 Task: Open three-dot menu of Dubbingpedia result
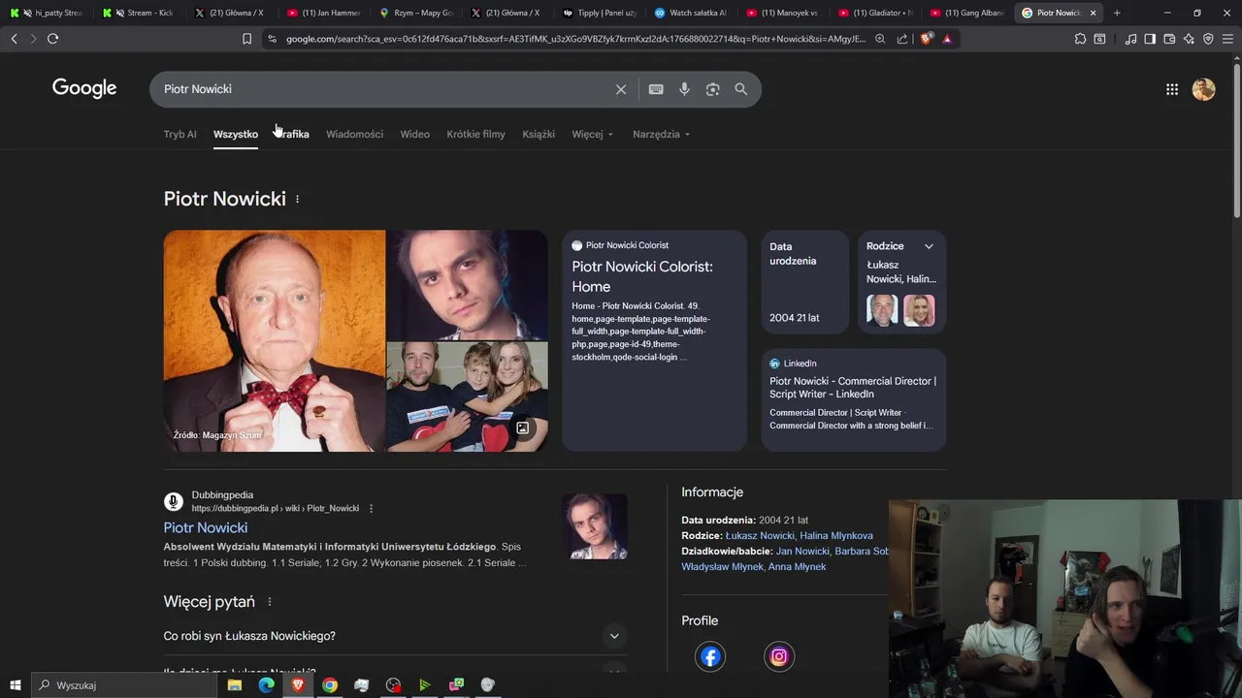[371, 508]
